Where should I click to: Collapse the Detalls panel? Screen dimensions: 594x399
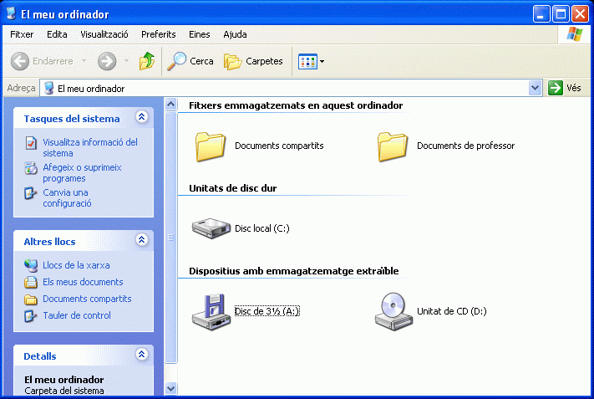tap(141, 356)
